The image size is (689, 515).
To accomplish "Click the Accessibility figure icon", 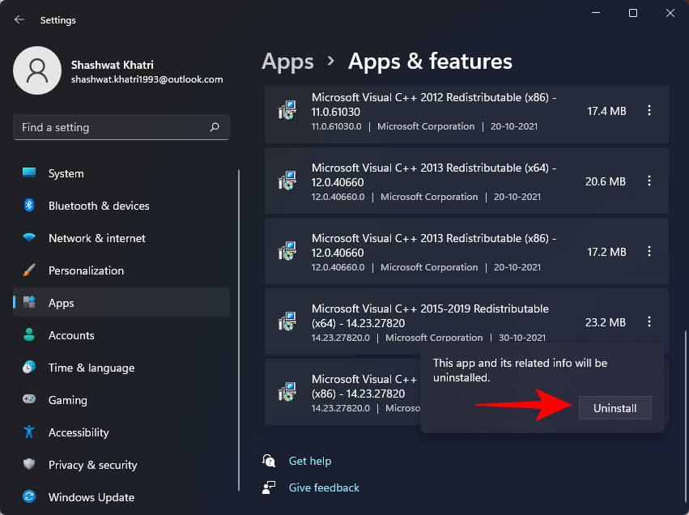I will [x=29, y=432].
